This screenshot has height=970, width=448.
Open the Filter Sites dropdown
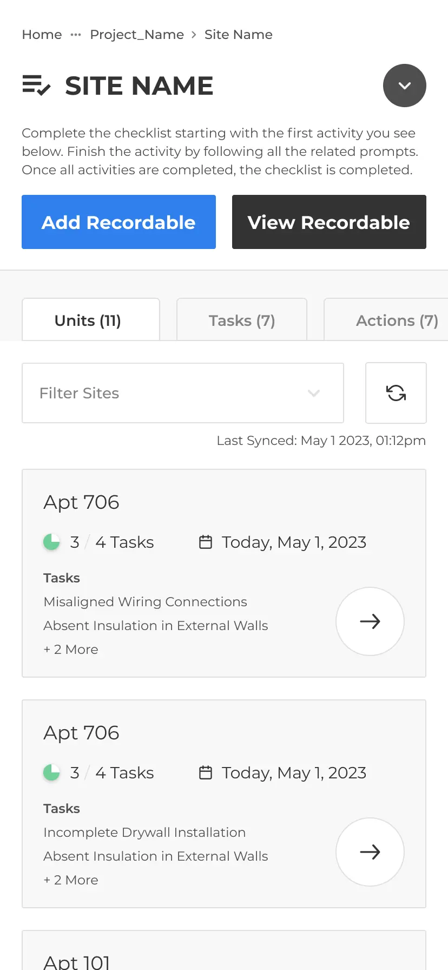[x=183, y=393]
